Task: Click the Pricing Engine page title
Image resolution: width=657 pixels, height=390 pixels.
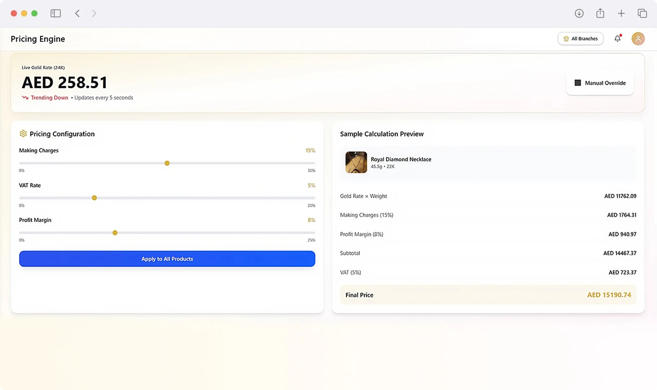Action: [38, 39]
